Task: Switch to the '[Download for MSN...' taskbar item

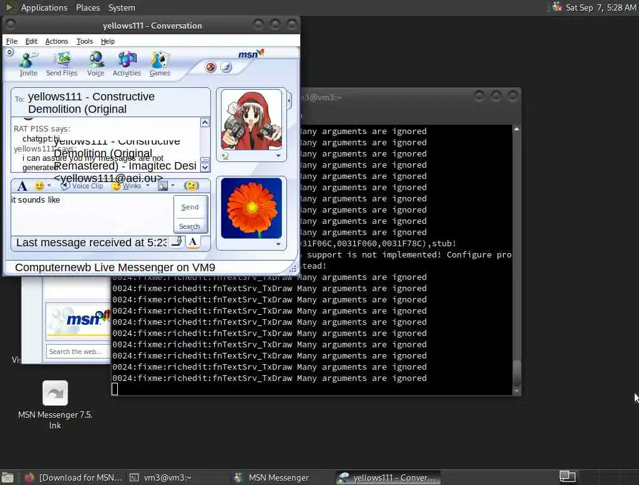Action: click(x=74, y=478)
